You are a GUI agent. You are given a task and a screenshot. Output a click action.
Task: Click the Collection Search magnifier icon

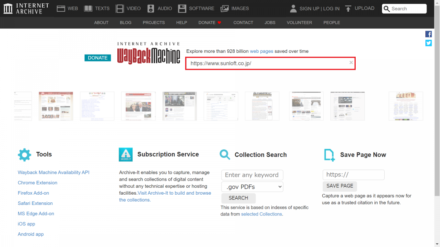point(225,154)
